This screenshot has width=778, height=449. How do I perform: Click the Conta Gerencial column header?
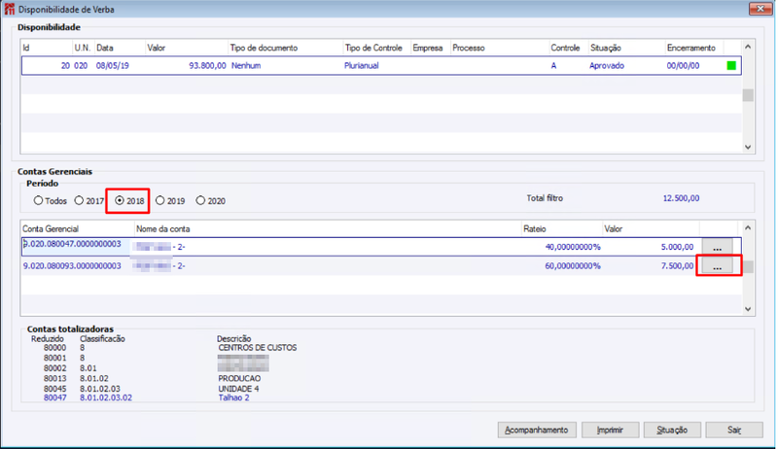coord(78,229)
